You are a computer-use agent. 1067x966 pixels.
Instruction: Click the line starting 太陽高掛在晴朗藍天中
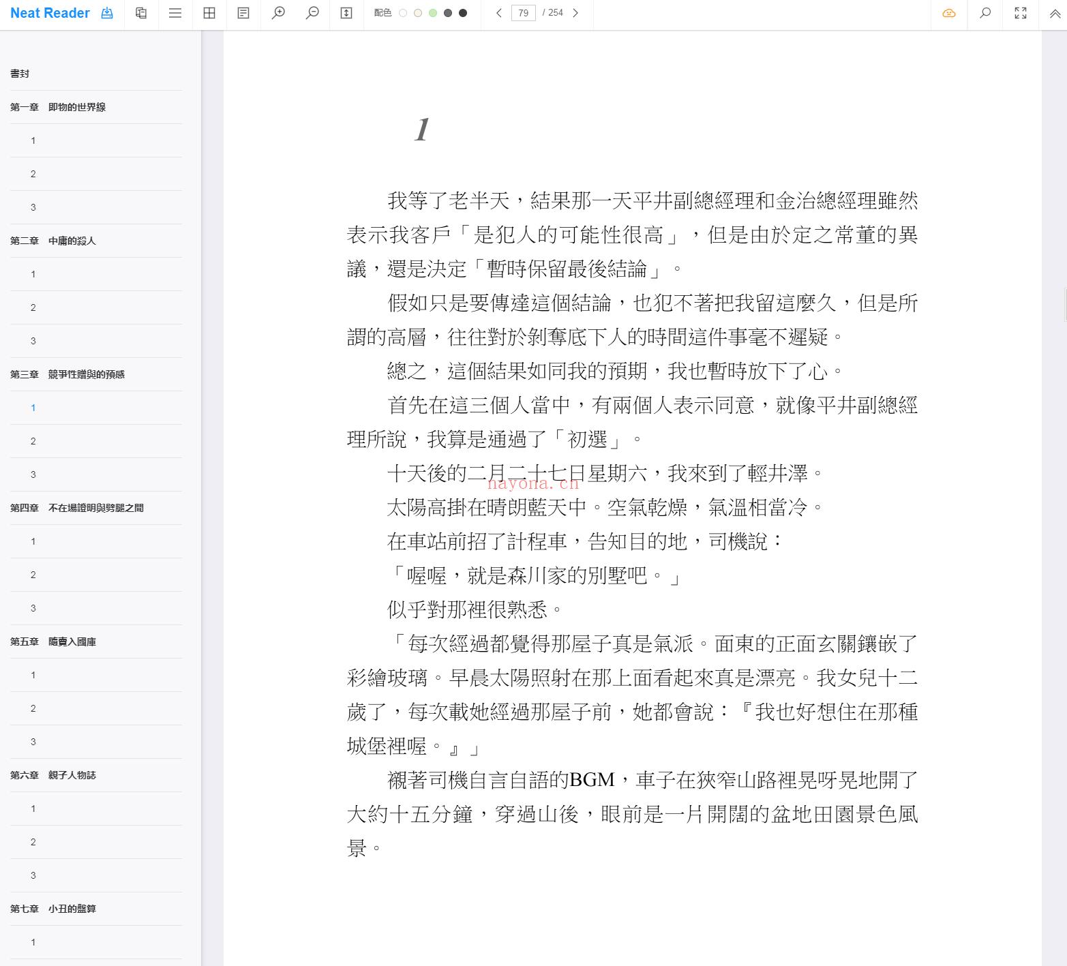click(606, 507)
